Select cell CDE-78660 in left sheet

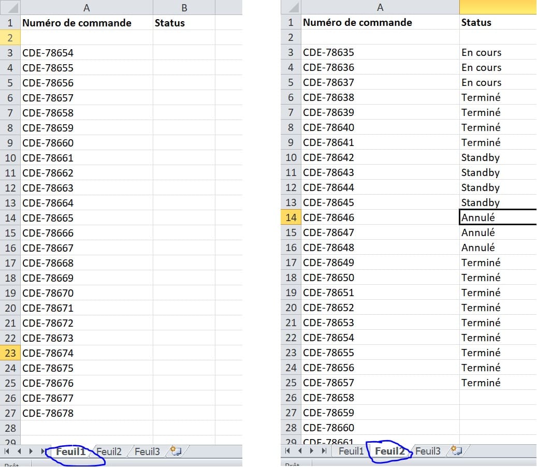pyautogui.click(x=86, y=143)
